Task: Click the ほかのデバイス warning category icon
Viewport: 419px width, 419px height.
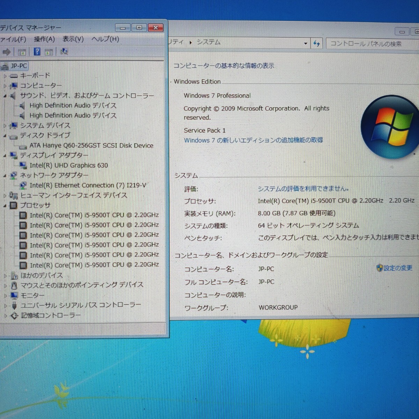Action: point(14,275)
